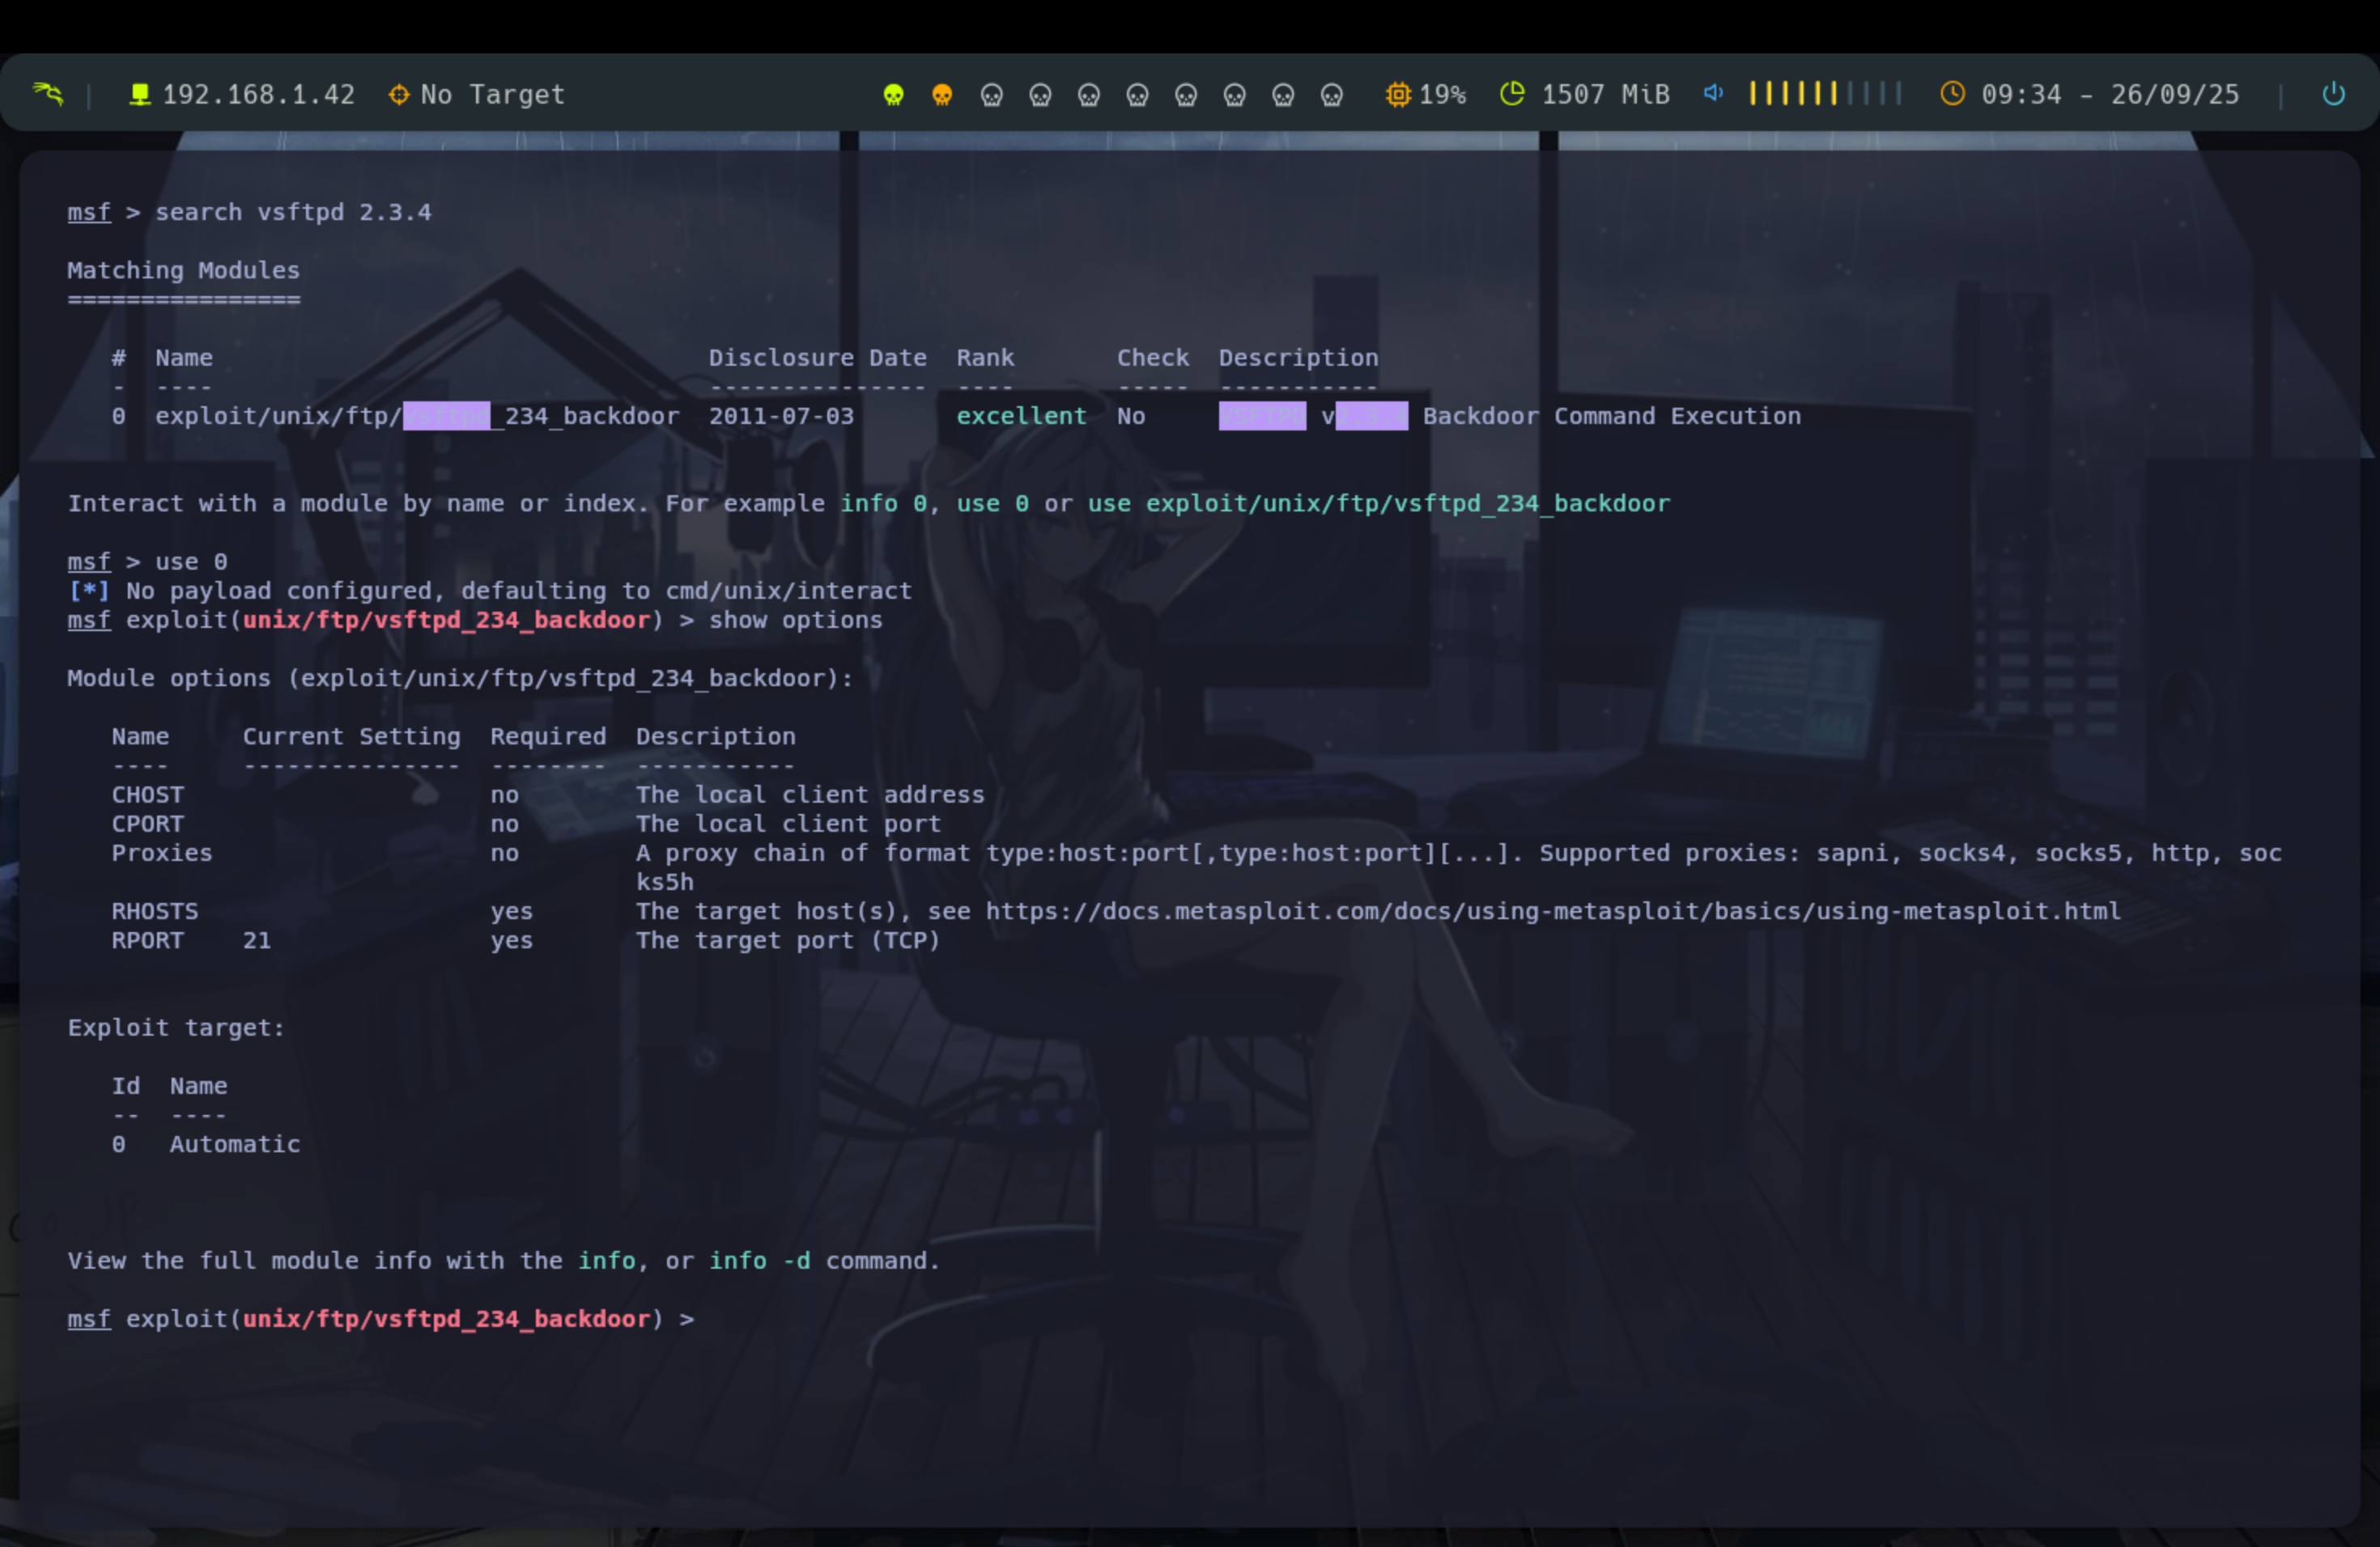Click the Metasploit docs URL in RHOSTS row
The image size is (2380, 1547).
click(x=1552, y=911)
